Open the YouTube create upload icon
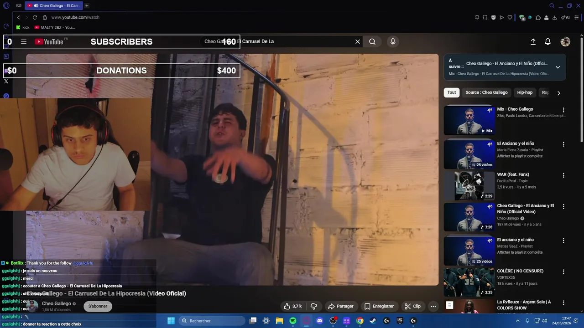The height and width of the screenshot is (328, 584). point(533,41)
